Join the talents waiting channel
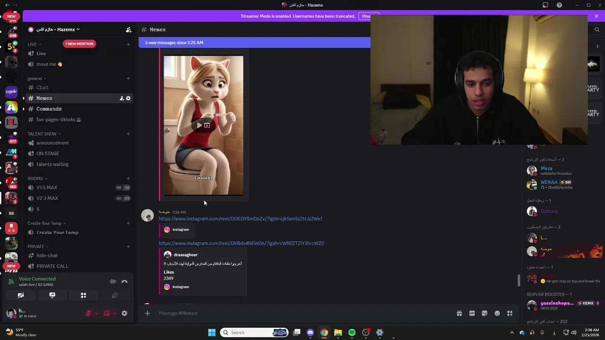This screenshot has height=340, width=605. 78,164
